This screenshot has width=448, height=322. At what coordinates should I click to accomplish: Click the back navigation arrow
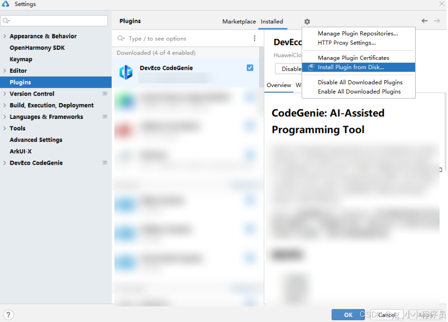(x=426, y=20)
